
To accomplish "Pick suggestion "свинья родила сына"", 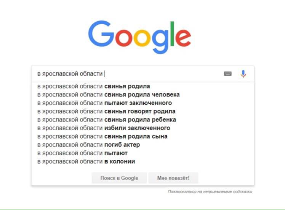I will 142,136.
